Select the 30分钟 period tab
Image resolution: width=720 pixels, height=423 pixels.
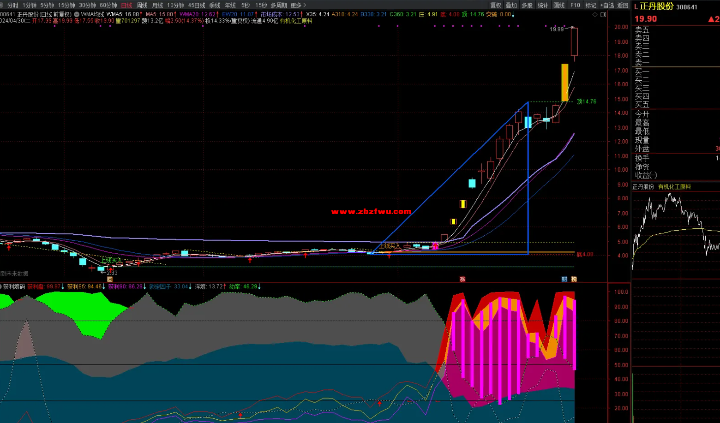[x=87, y=5]
